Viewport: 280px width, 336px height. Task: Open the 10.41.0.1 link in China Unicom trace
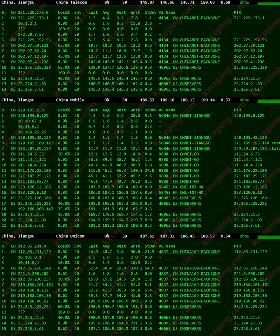pos(28,263)
